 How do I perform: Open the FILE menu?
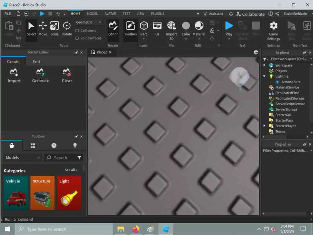[x=8, y=14]
